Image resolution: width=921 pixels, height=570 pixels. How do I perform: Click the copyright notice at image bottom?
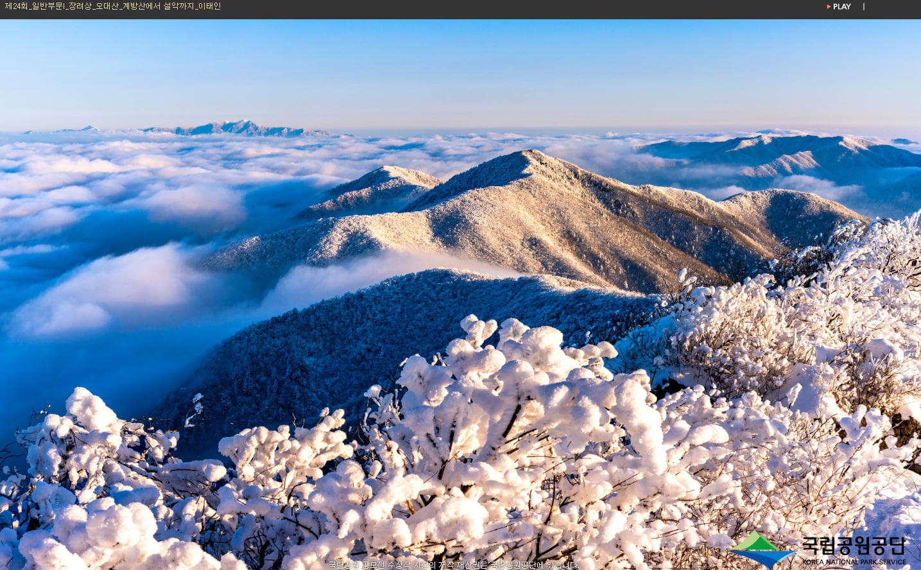453,565
